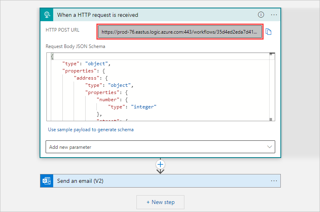Click the "number" property in the JSON schema

click(x=108, y=100)
